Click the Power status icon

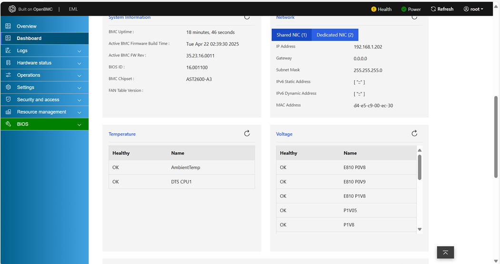tap(404, 9)
